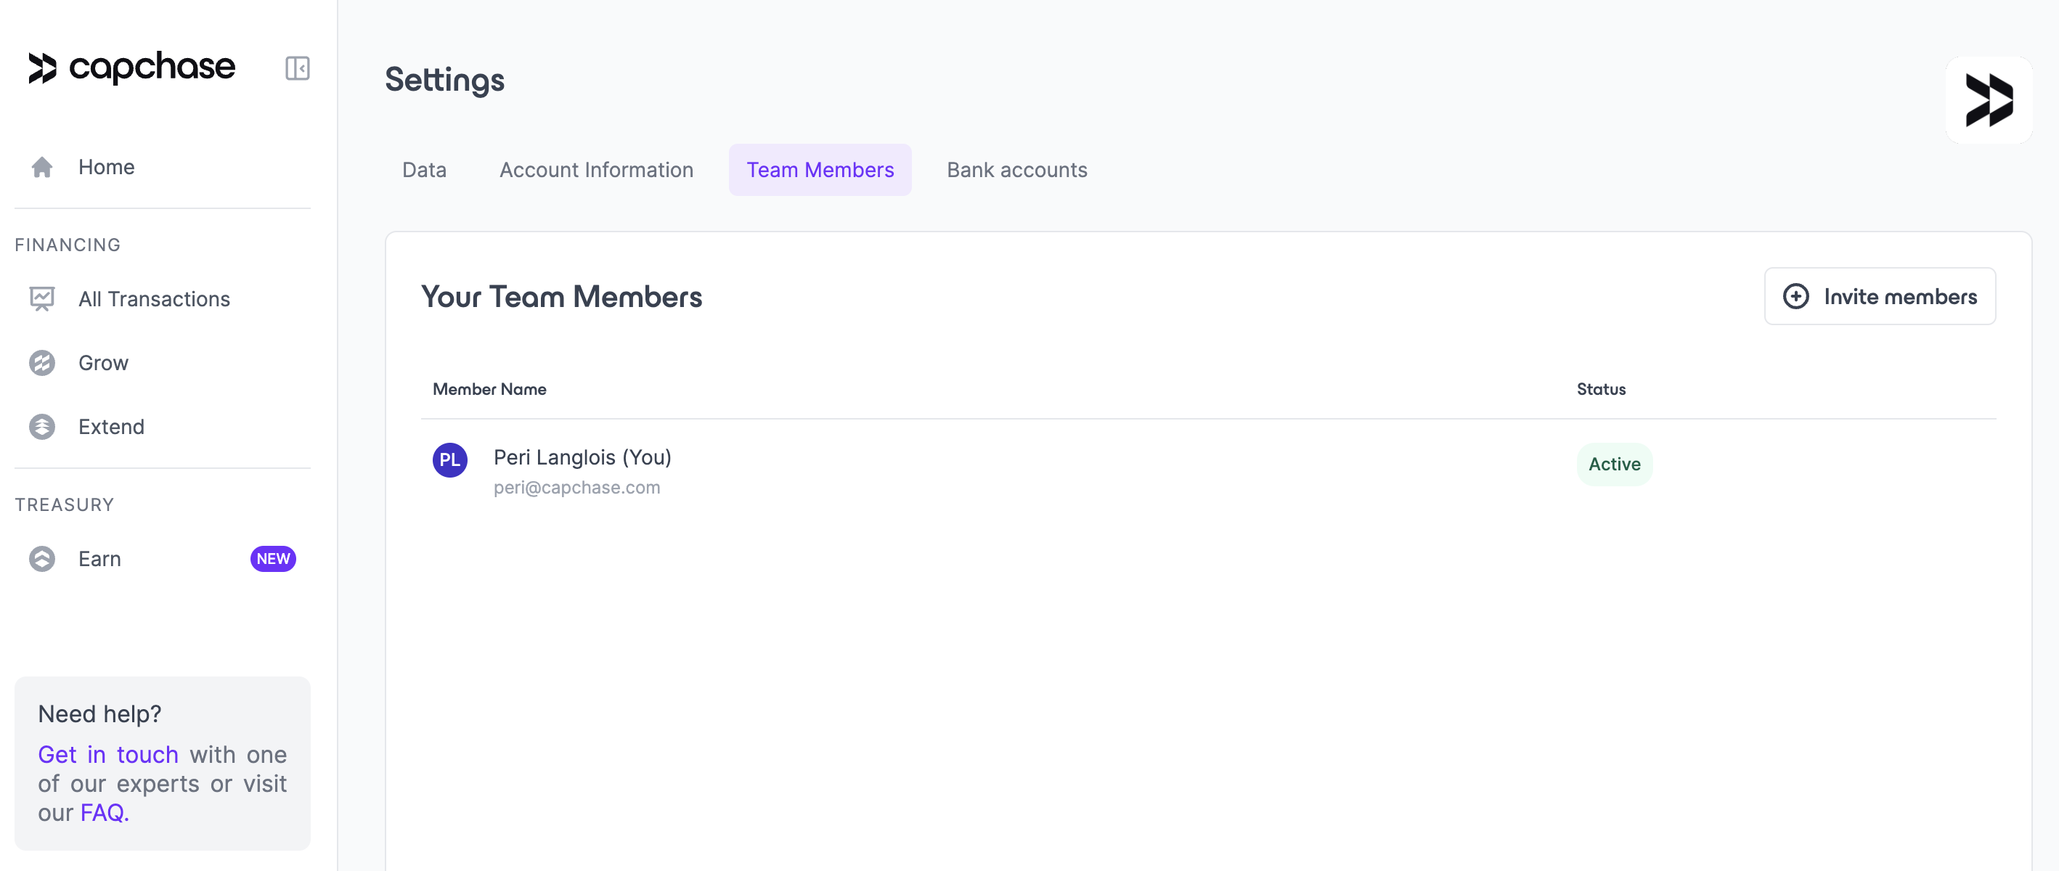This screenshot has width=2059, height=871.
Task: Click the company logo avatar at top right
Action: coord(1989,100)
